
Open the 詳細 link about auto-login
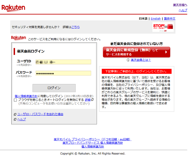(88, 100)
